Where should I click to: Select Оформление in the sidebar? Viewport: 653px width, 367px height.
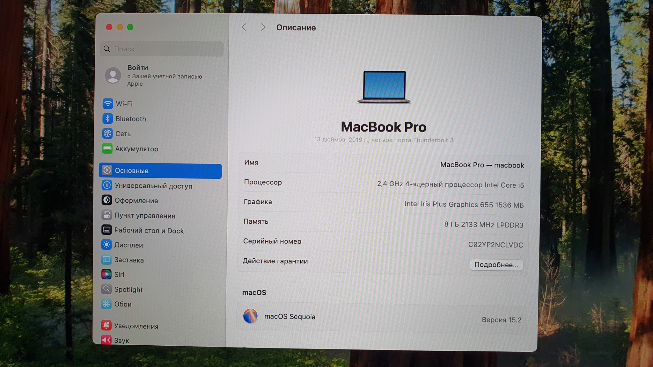point(136,201)
